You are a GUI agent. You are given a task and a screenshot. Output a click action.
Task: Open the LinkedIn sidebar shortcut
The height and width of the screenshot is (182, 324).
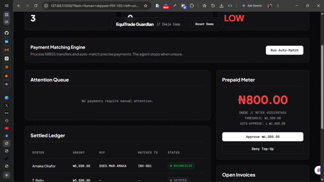(6, 41)
